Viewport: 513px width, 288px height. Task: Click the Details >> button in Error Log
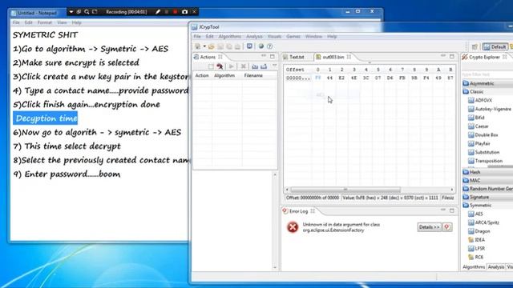coord(430,227)
